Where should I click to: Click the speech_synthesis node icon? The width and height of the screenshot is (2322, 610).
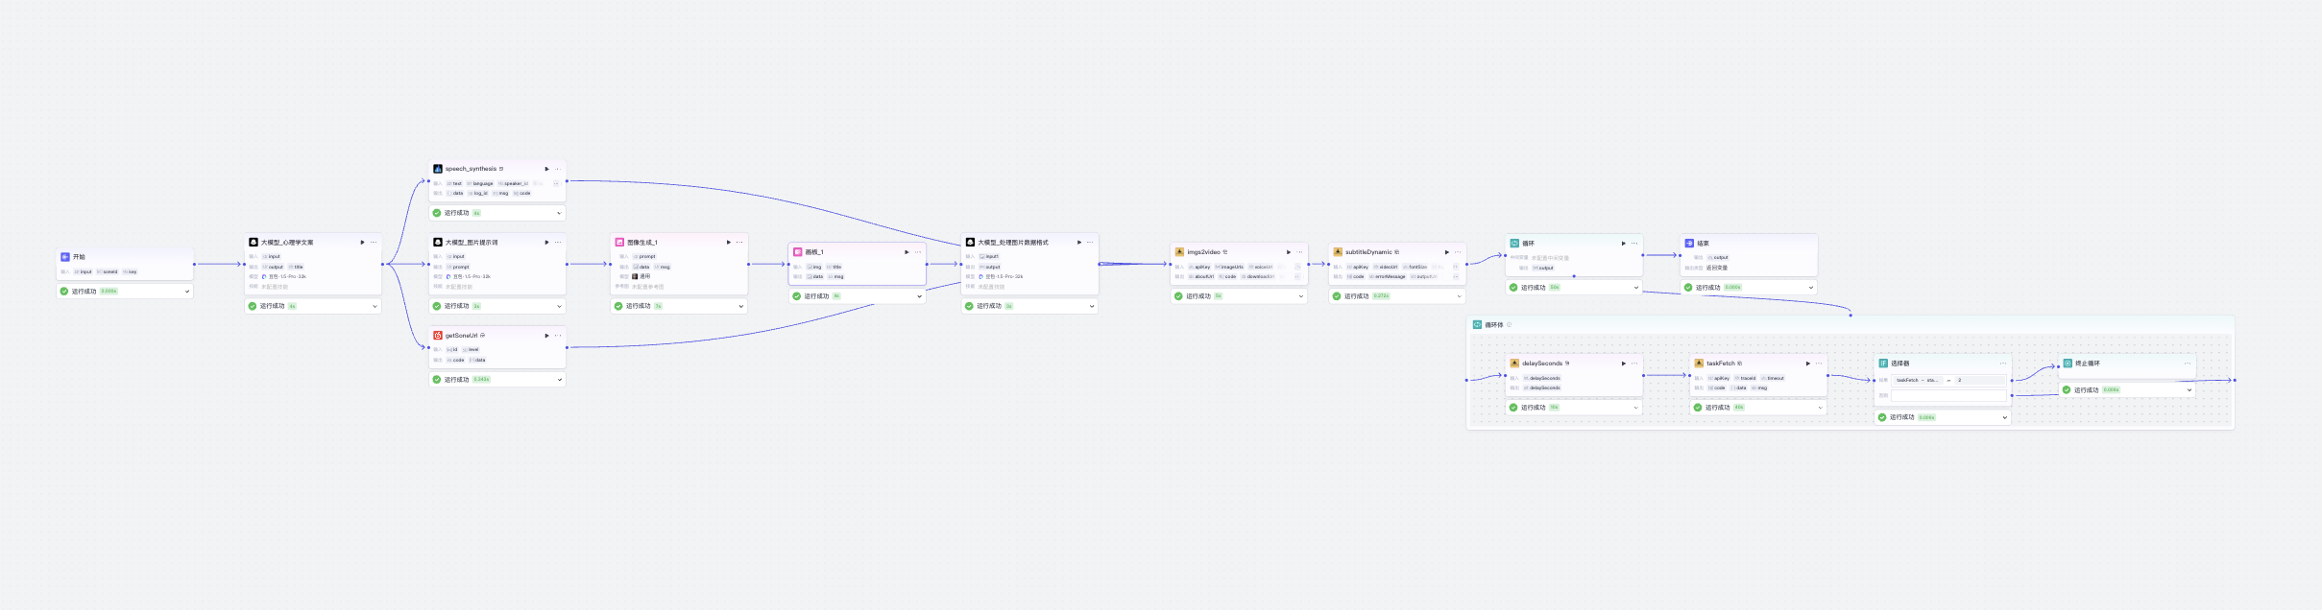point(438,169)
